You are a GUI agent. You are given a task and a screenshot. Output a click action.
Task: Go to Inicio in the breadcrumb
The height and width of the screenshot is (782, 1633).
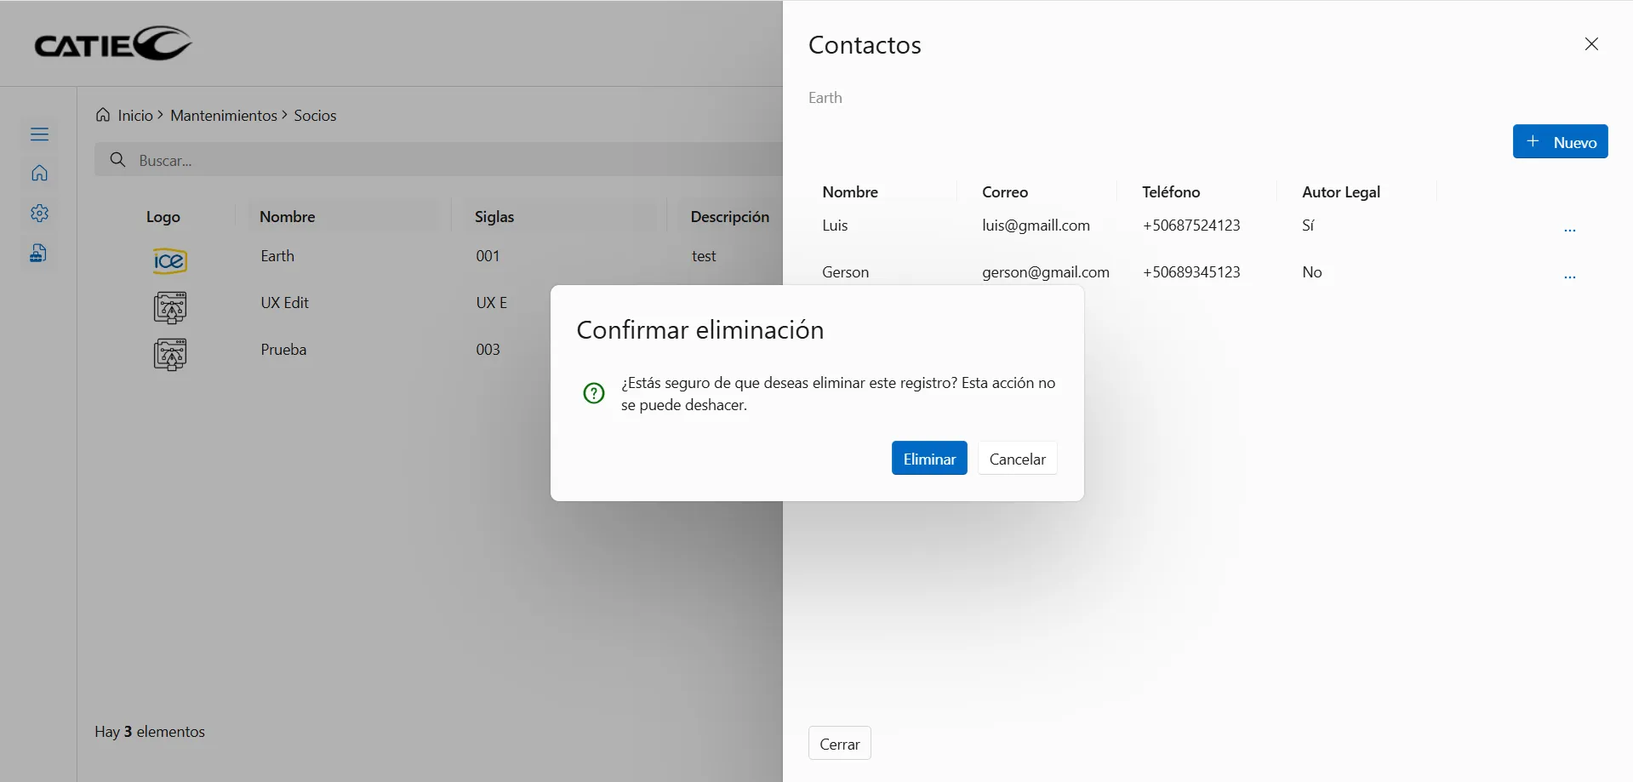[134, 116]
